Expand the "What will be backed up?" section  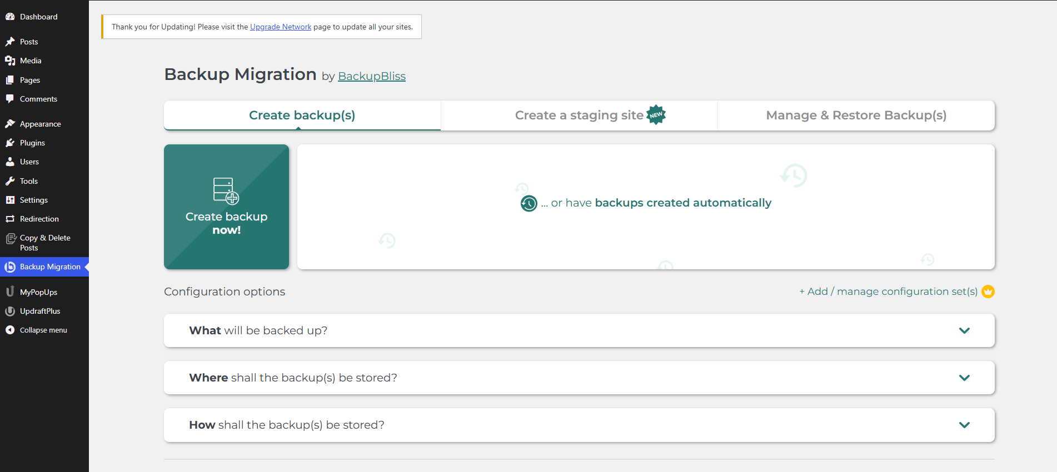click(579, 330)
